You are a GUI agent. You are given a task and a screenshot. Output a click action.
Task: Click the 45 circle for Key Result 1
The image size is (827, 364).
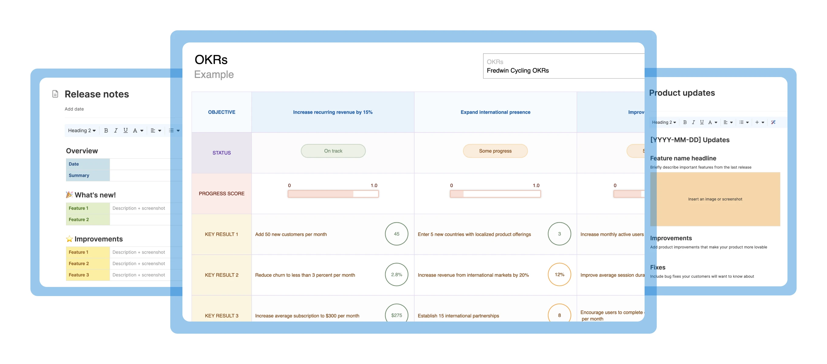(396, 234)
